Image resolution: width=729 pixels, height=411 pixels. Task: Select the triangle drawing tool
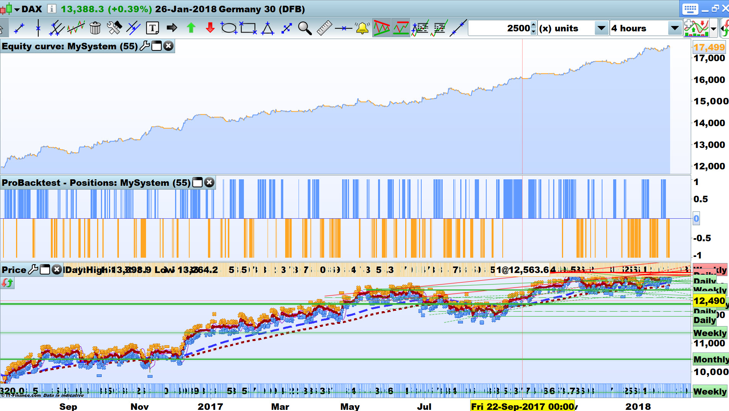267,28
